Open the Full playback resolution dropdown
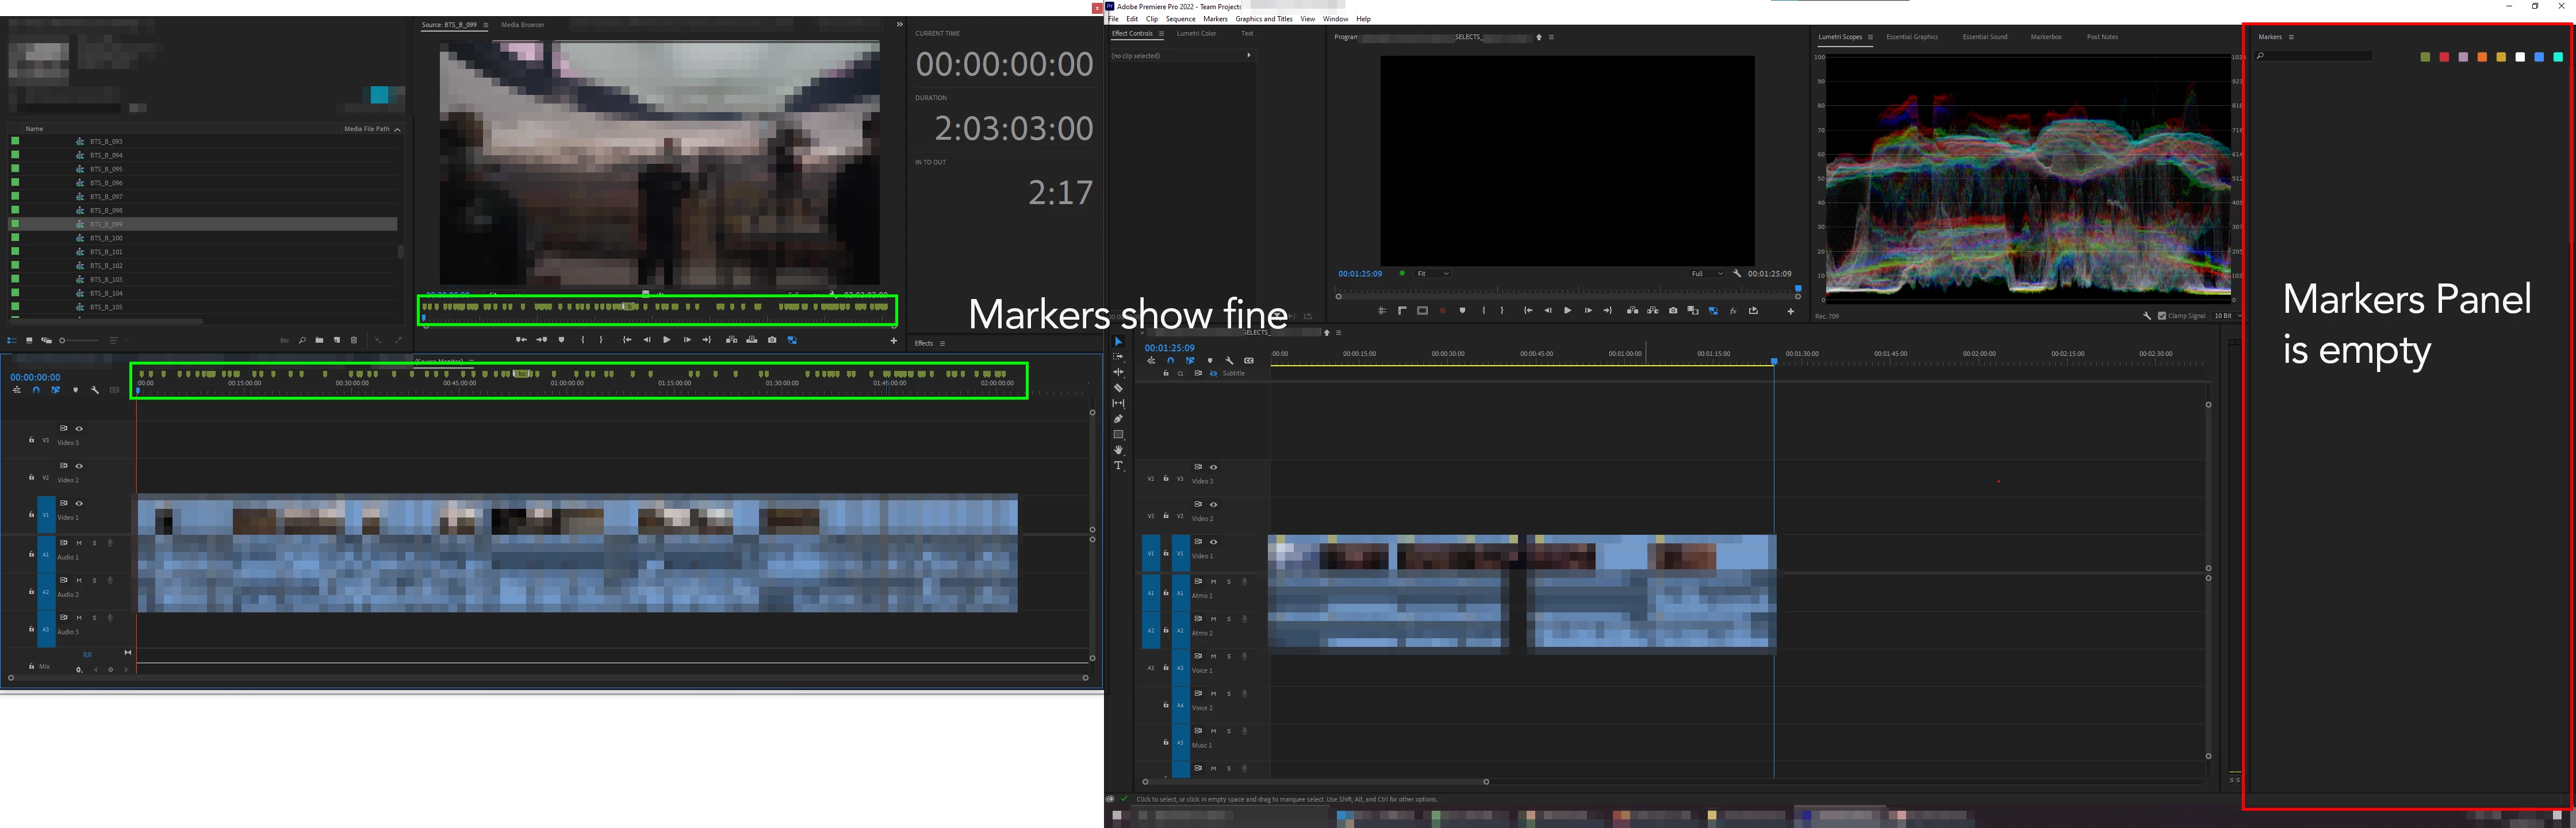 [1706, 274]
